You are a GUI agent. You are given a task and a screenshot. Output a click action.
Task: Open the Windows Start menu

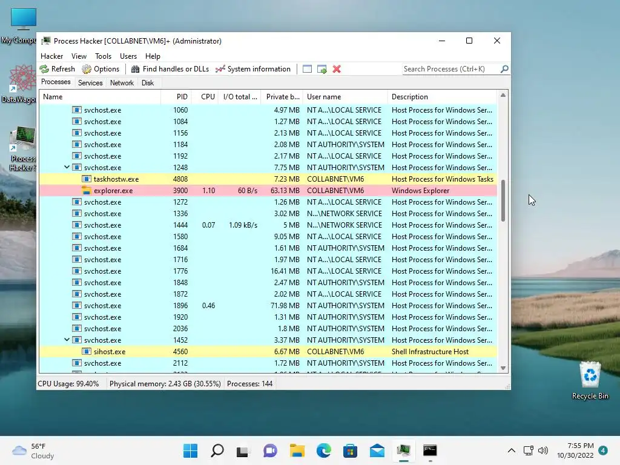190,450
